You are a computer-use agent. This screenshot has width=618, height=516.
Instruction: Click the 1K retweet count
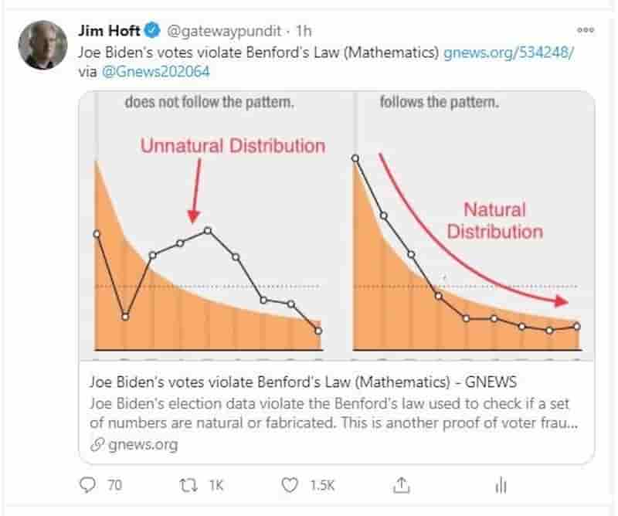tap(216, 485)
